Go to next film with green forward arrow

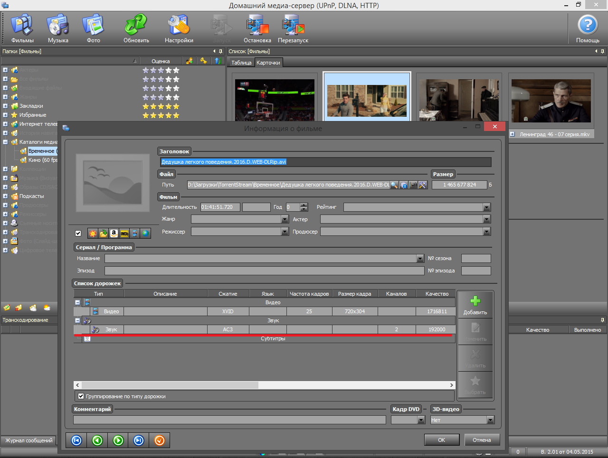[x=118, y=440]
